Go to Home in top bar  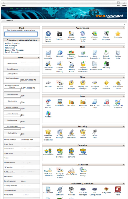tap(4, 4)
